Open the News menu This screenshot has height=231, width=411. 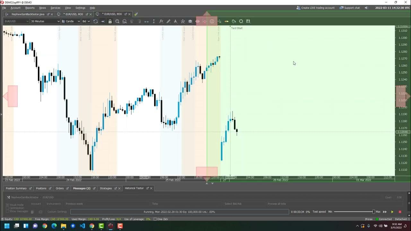pos(42,8)
